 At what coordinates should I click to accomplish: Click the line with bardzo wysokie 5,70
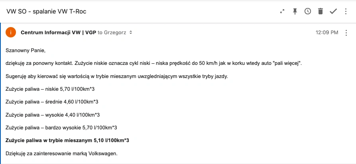point(61,128)
